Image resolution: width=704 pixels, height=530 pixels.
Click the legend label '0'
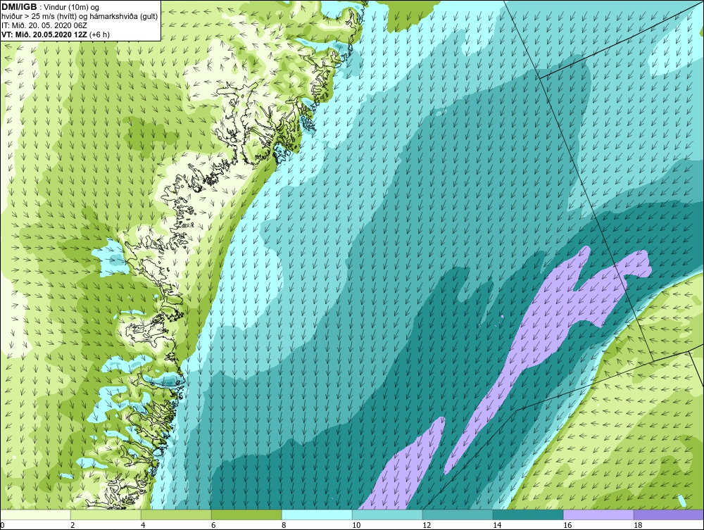3,525
